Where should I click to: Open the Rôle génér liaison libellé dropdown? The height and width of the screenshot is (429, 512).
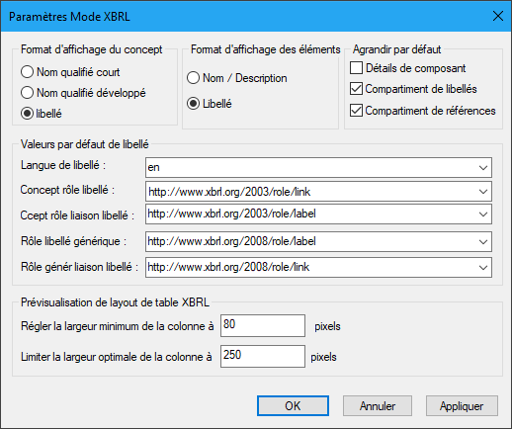pos(483,267)
